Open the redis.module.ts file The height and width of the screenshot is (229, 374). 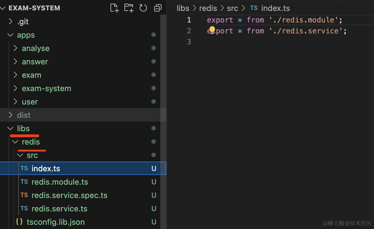tap(59, 182)
